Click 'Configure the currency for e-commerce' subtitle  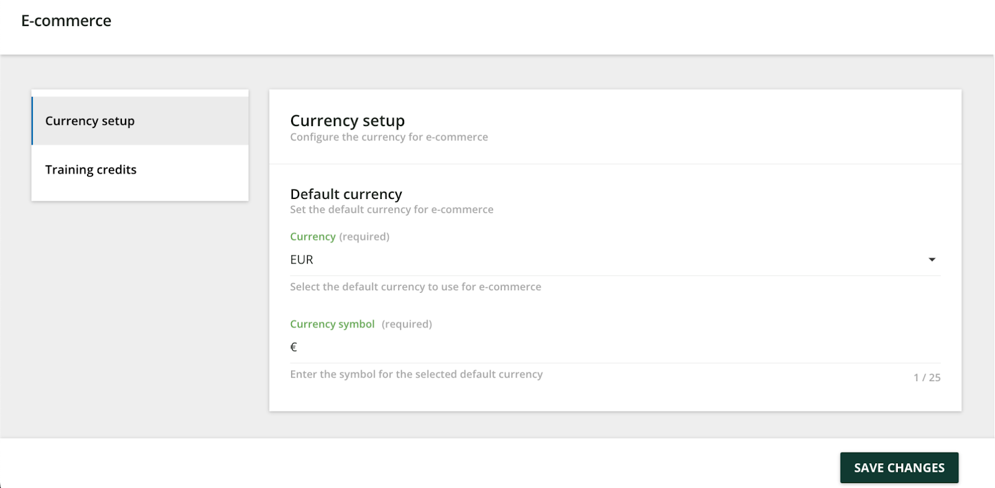pos(389,137)
